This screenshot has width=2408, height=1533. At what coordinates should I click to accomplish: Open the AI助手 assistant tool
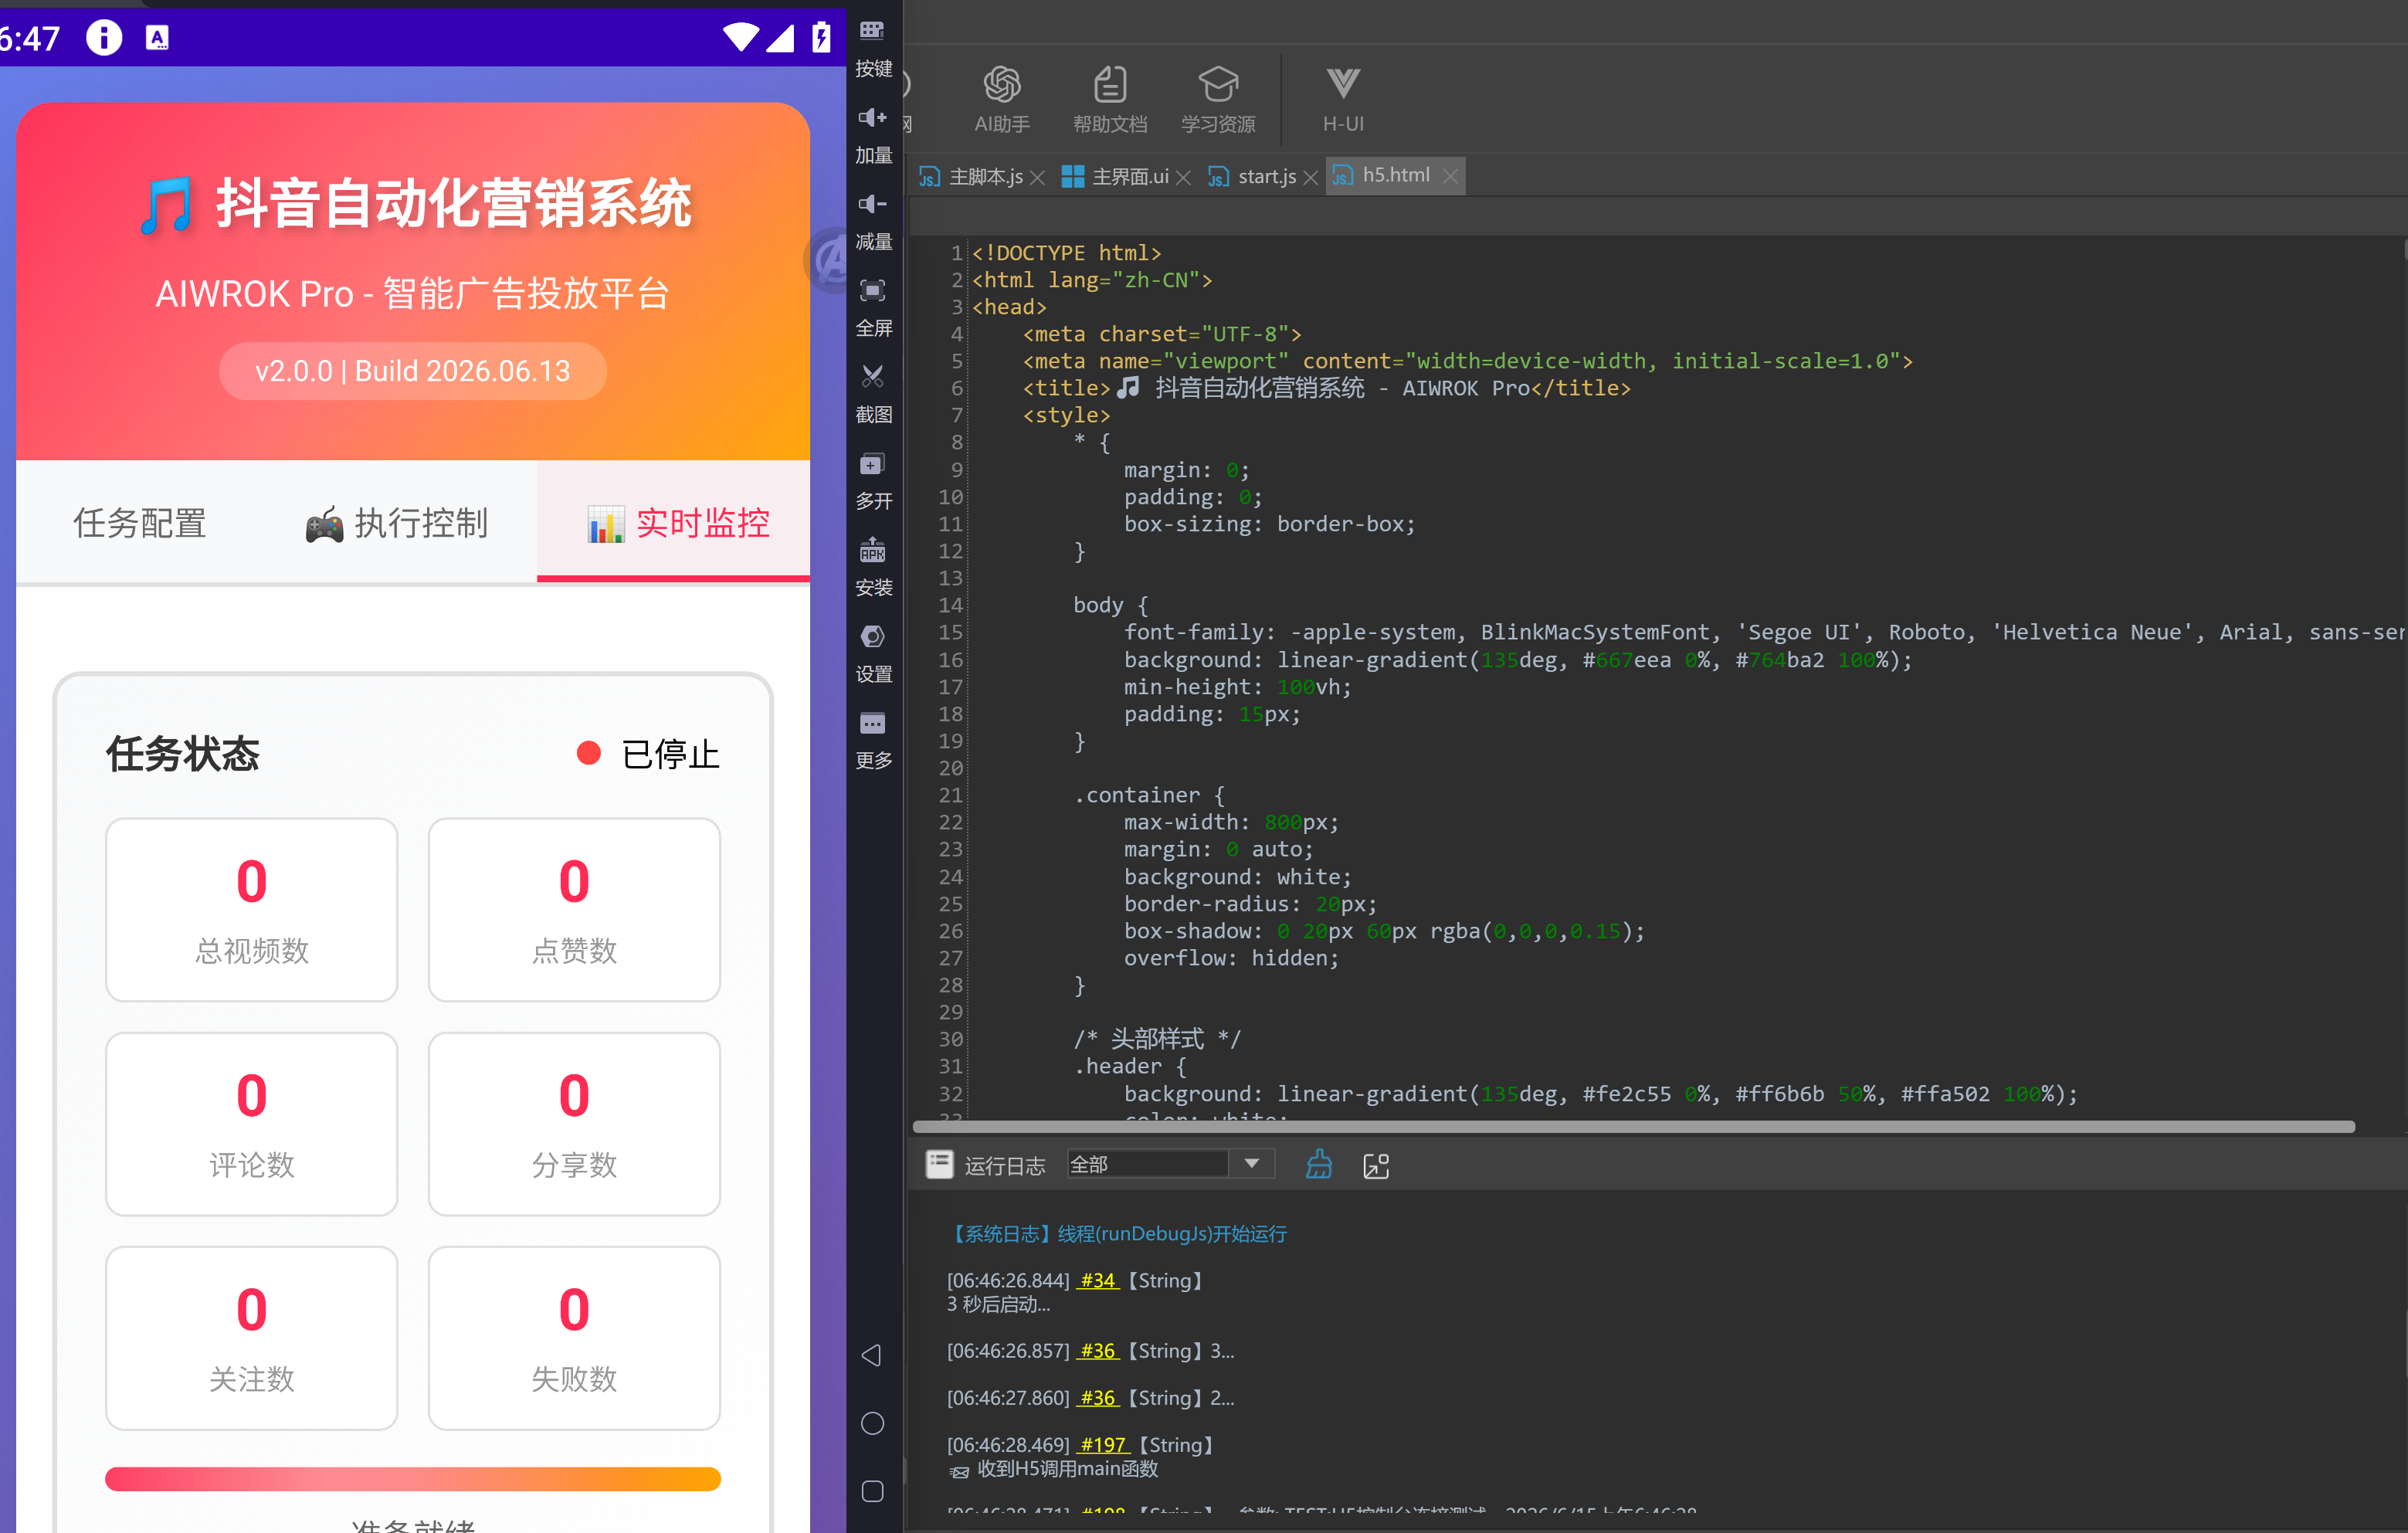1001,98
